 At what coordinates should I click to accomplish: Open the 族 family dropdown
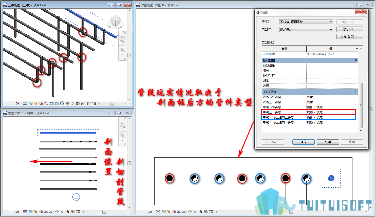point(306,22)
